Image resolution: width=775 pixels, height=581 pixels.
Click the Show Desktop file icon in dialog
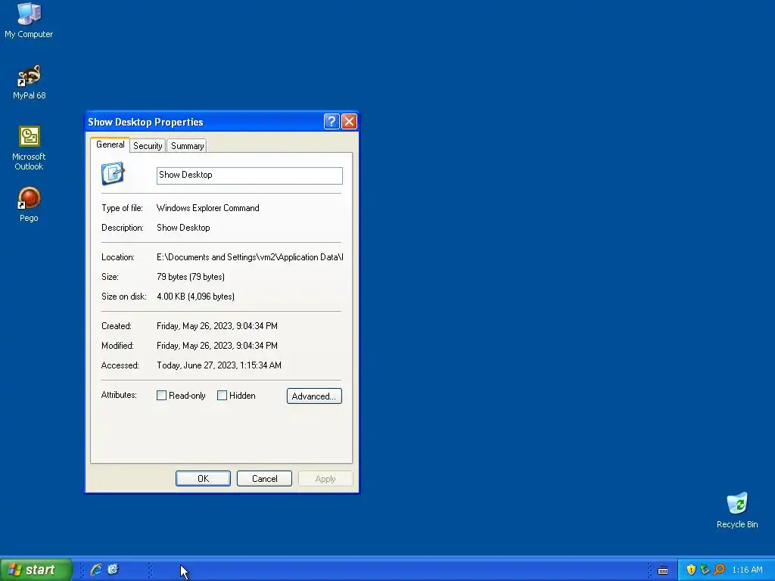tap(113, 173)
